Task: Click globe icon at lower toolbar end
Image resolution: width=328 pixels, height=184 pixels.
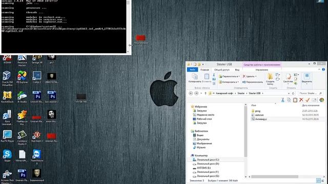Action: coord(322,100)
